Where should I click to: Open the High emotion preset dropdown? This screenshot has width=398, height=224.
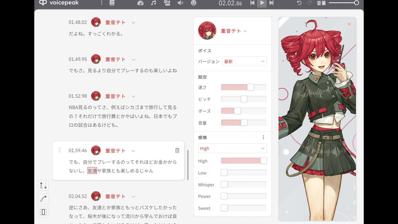click(232, 149)
